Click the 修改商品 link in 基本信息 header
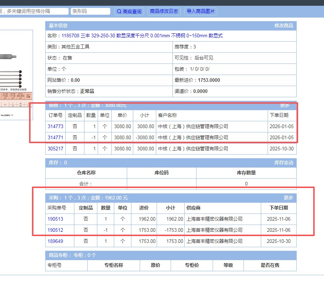The width and height of the screenshot is (324, 282). (283, 25)
